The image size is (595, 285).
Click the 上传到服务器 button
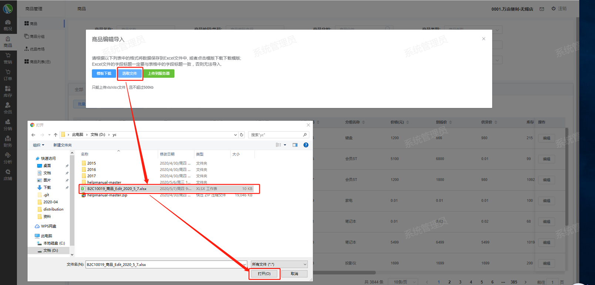click(159, 73)
